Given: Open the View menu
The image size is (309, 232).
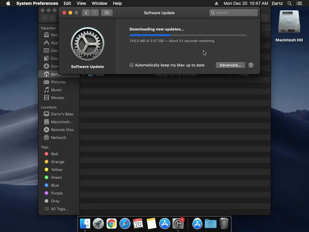Looking at the screenshot, I should pos(81,3).
